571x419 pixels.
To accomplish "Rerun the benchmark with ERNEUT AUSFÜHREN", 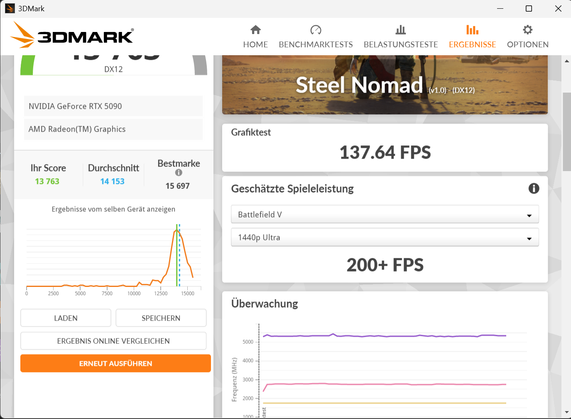I will pos(115,363).
